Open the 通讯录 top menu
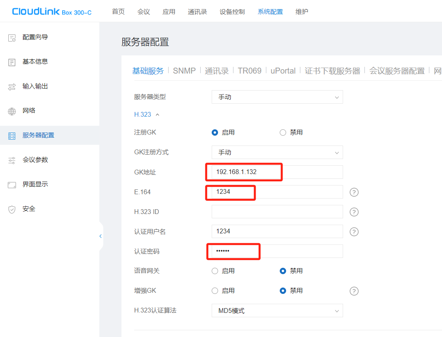 coord(197,11)
